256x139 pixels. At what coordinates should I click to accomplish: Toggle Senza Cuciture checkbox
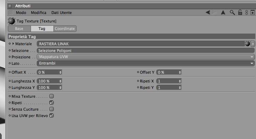52,109
